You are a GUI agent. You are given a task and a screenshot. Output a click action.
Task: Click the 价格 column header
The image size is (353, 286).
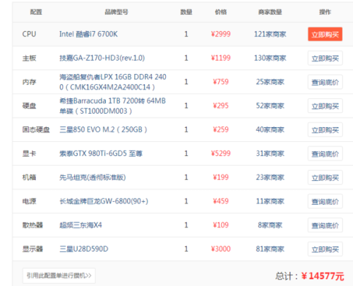point(221,12)
